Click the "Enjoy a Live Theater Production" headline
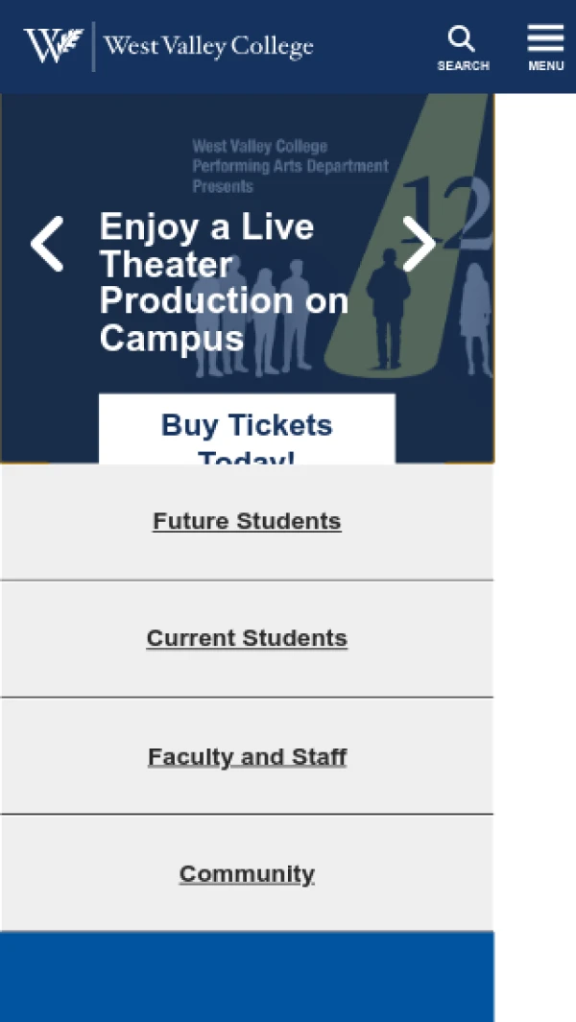Viewport: 576px width, 1022px height. click(x=223, y=282)
